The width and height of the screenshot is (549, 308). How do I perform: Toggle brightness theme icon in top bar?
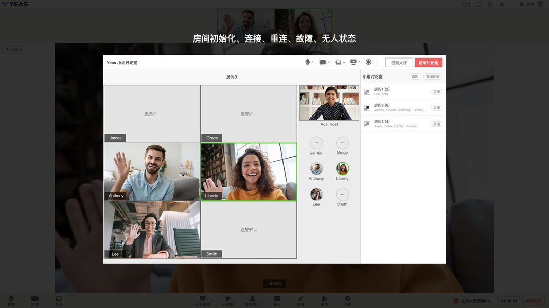point(502,4)
